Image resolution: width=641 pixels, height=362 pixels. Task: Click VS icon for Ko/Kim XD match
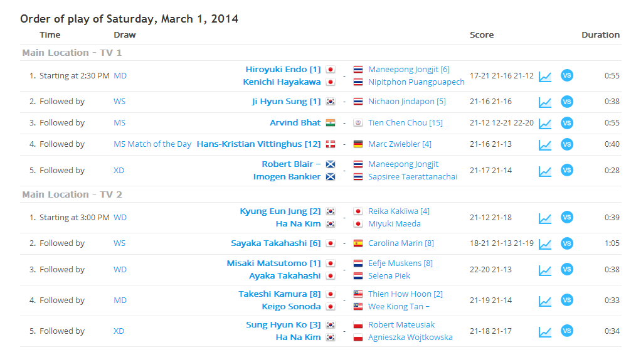(x=566, y=331)
